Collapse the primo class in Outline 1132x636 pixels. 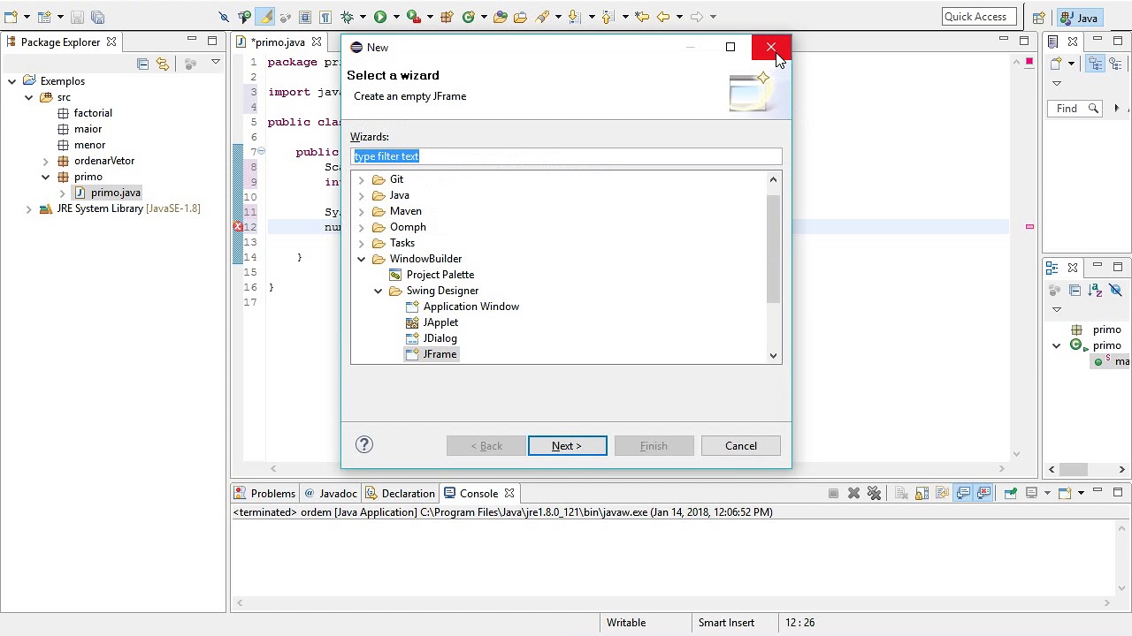tap(1057, 345)
